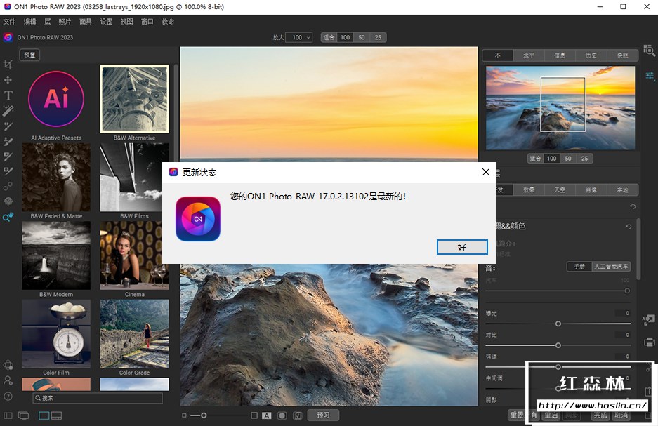Pick the magic wand masking tool
The width and height of the screenshot is (658, 426).
pos(8,111)
